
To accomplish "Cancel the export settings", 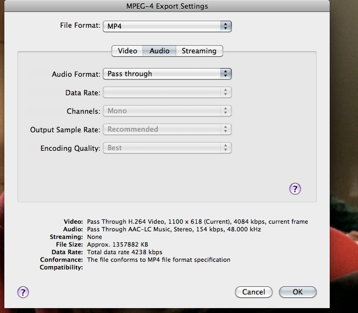I will 254,292.
